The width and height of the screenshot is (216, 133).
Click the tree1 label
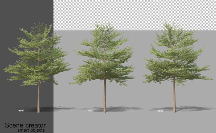coord(21,111)
